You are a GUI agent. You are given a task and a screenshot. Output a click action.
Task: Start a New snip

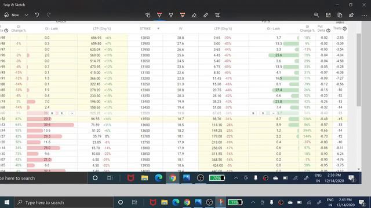coord(12,15)
